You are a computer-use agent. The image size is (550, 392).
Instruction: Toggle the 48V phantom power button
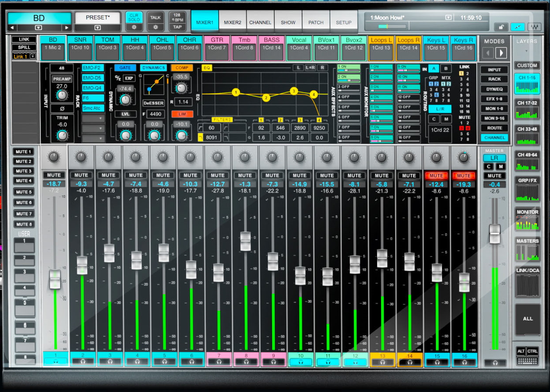[x=61, y=68]
